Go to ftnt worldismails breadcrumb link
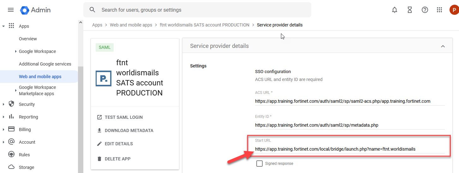Viewport: 459px width, 173px height. [x=205, y=25]
